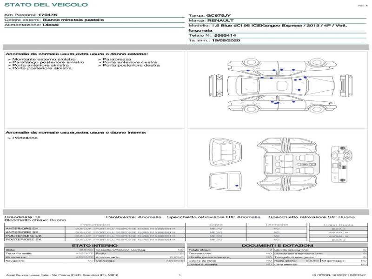The image size is (372, 279).
Task: Select the Alimentazione value Diesel
Action: (x=51, y=25)
